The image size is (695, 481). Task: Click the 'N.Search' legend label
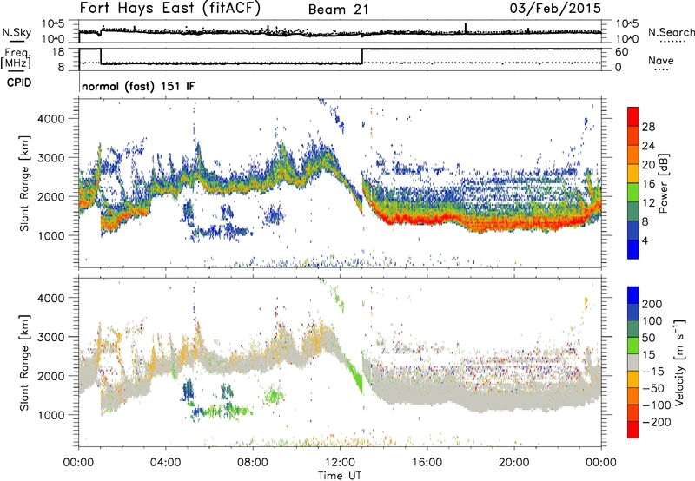(671, 32)
